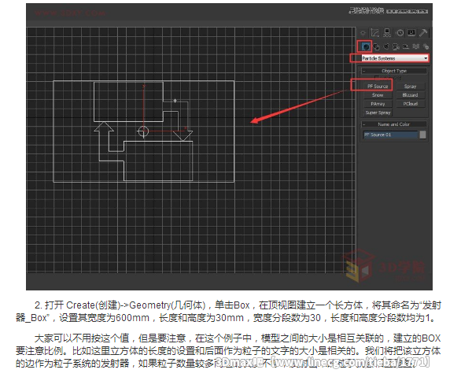Open the gray object color swatch

422,135
